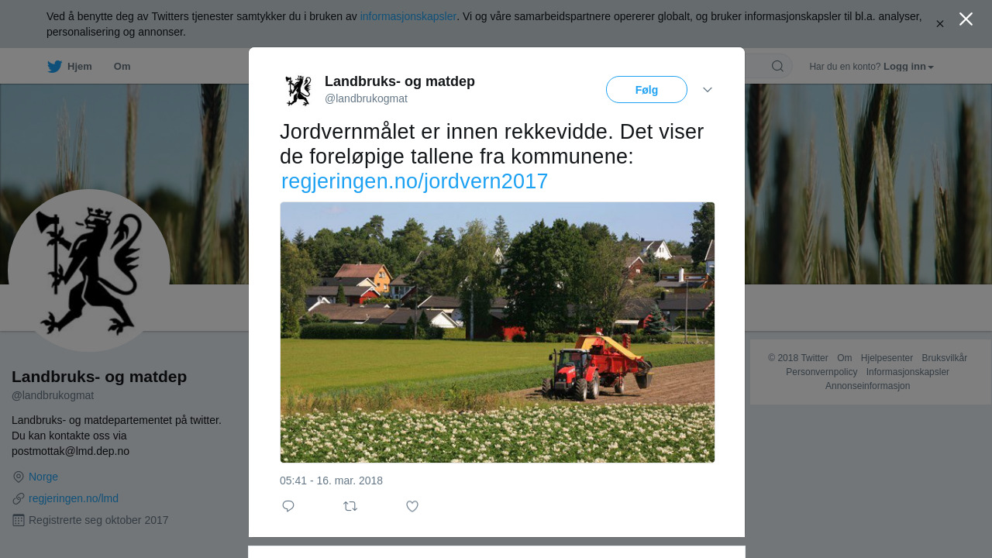Like the tweet with heart icon
The width and height of the screenshot is (992, 558).
point(412,506)
